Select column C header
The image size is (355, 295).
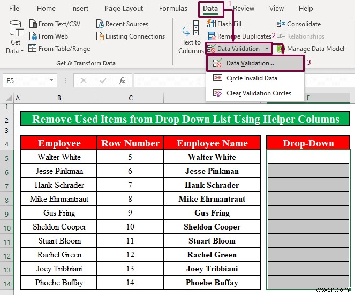(x=131, y=98)
